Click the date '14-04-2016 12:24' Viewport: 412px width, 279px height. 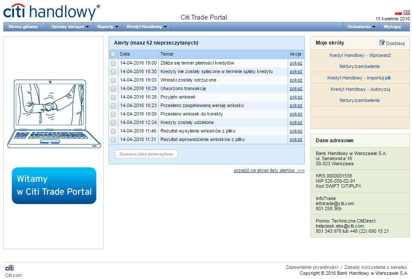tap(138, 122)
